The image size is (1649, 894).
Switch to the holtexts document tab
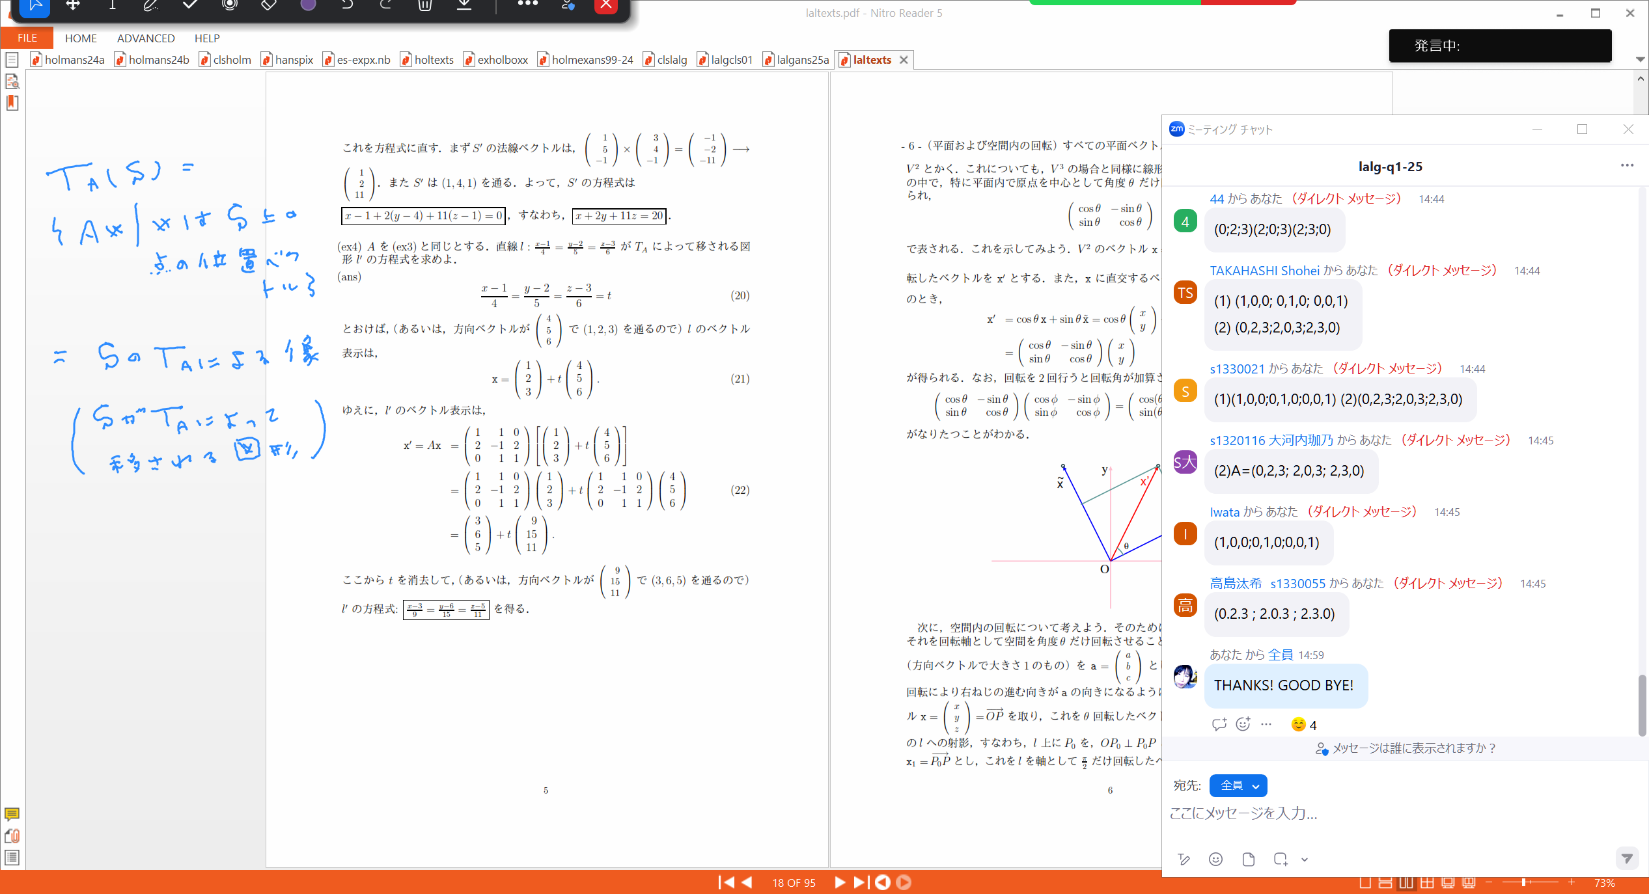(427, 60)
